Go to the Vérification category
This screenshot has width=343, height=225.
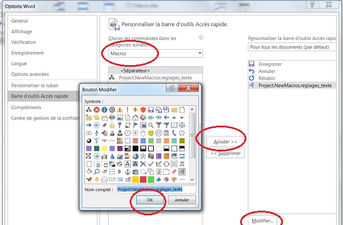pos(23,42)
